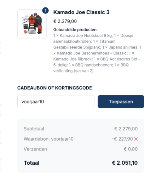The width and height of the screenshot is (168, 182).
Task: Apply the code with Toepassen button
Action: (x=121, y=102)
